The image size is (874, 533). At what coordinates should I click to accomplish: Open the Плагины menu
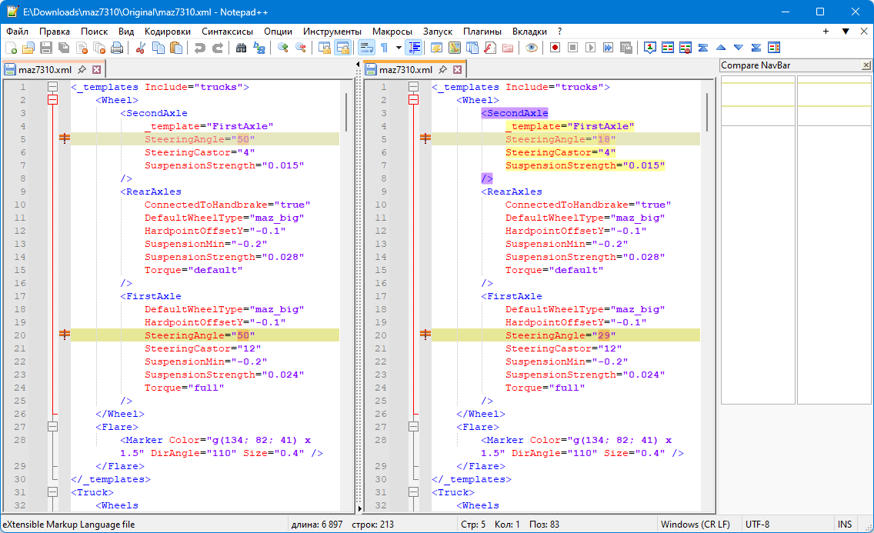(482, 32)
